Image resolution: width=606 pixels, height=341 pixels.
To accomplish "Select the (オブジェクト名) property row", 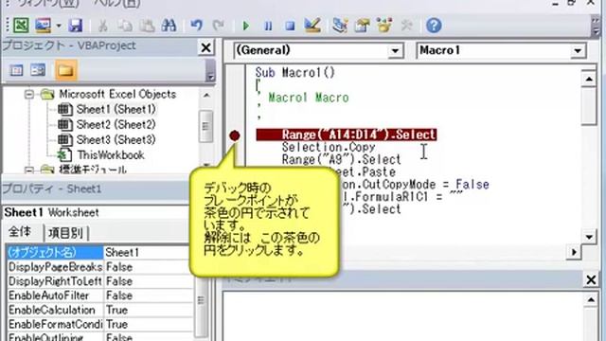I will pos(55,253).
